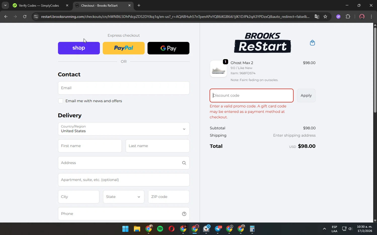This screenshot has width=377, height=235.
Task: Show hidden system tray icons
Action: pos(324,229)
